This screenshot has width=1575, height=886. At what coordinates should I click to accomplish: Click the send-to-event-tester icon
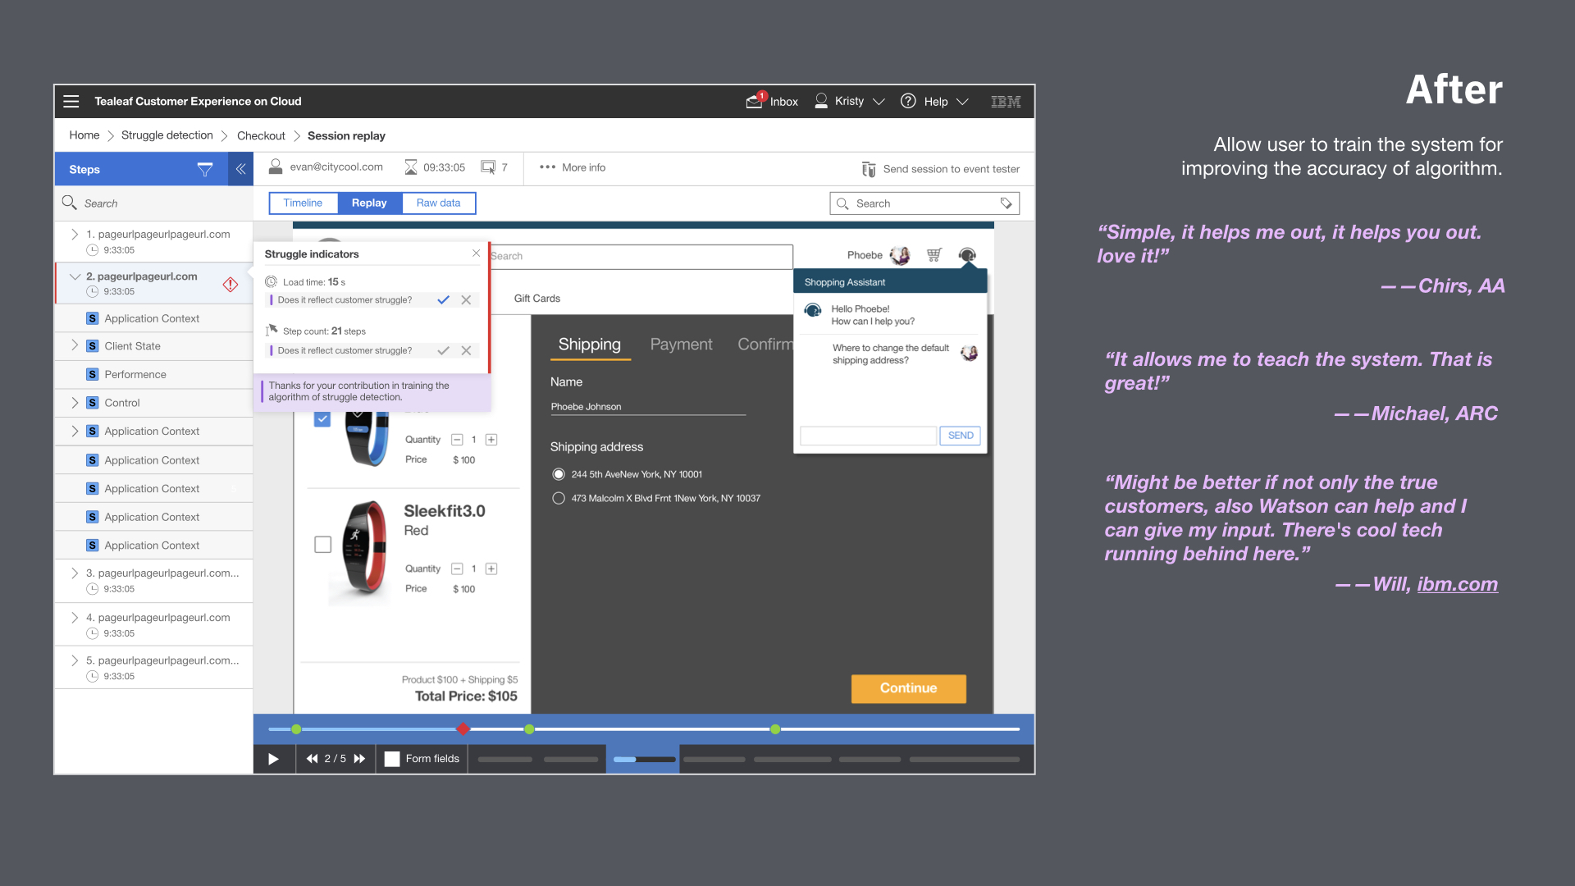point(869,169)
